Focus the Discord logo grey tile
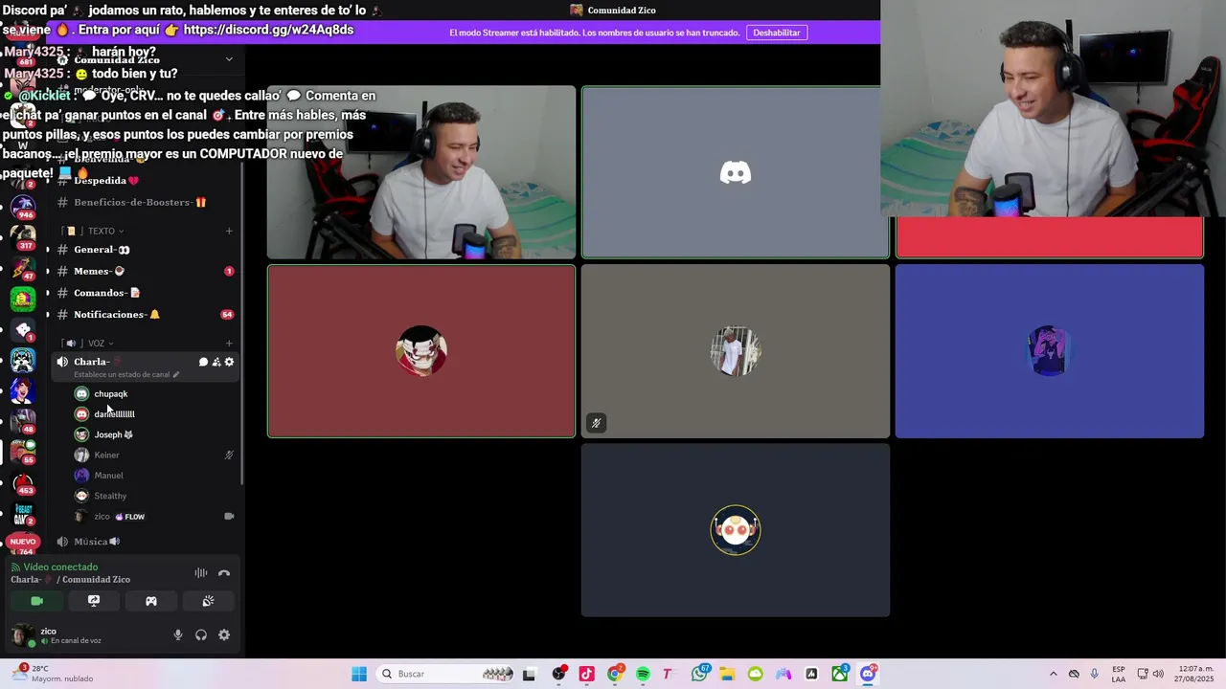1226x689 pixels. 736,172
